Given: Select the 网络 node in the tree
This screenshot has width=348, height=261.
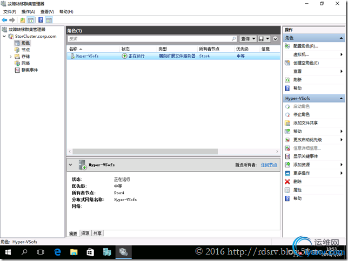Looking at the screenshot, I should click(x=25, y=63).
